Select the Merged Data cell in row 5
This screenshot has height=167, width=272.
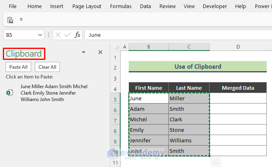coord(238,98)
